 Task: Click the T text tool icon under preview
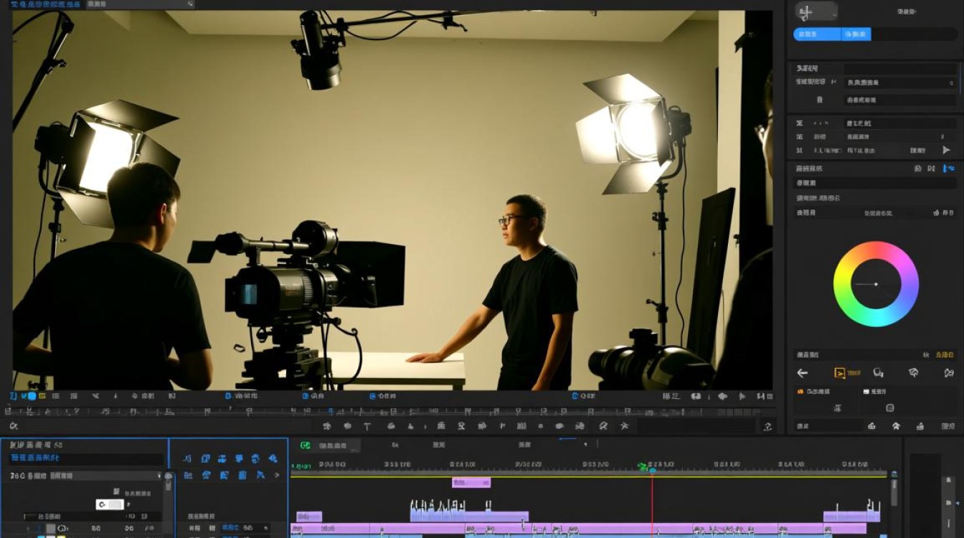coord(368,426)
